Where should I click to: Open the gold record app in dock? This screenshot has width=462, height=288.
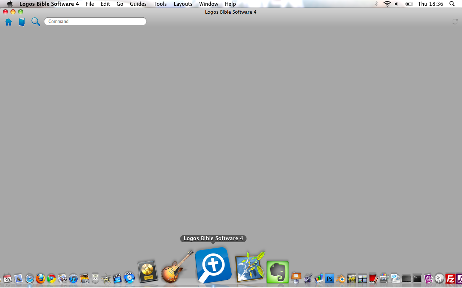click(148, 271)
